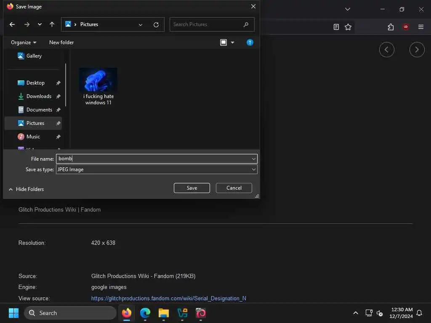Change the view layout icon

click(223, 42)
